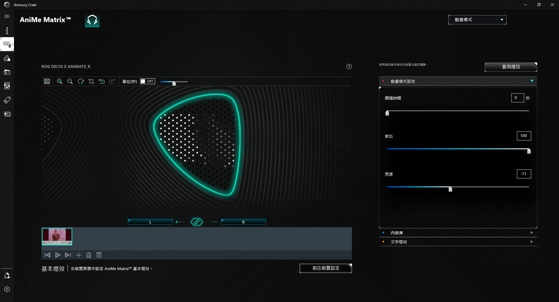Expand the 文字燈效 section
Image resolution: width=559 pixels, height=302 pixels.
pyautogui.click(x=458, y=242)
